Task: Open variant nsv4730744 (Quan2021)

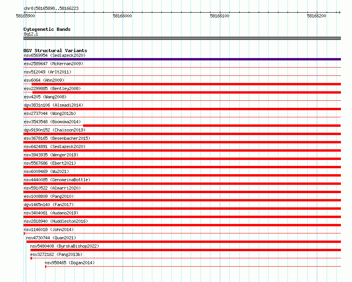Action: click(51, 238)
